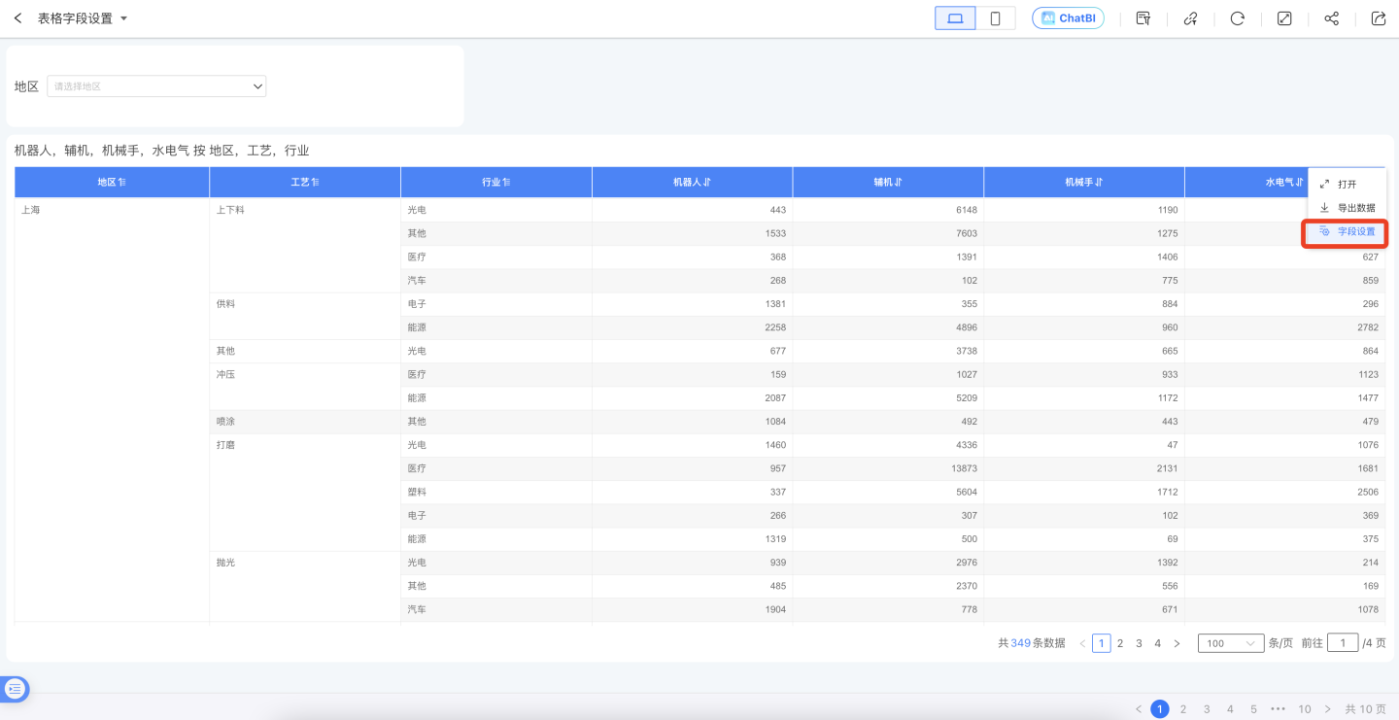The image size is (1399, 720).
Task: Click the share icon
Action: 1331,18
